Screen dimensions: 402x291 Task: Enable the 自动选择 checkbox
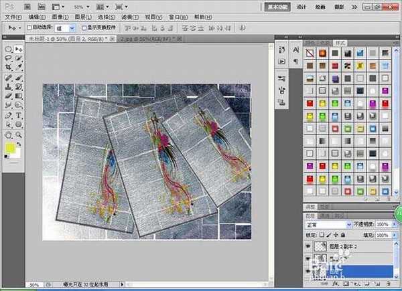point(27,28)
